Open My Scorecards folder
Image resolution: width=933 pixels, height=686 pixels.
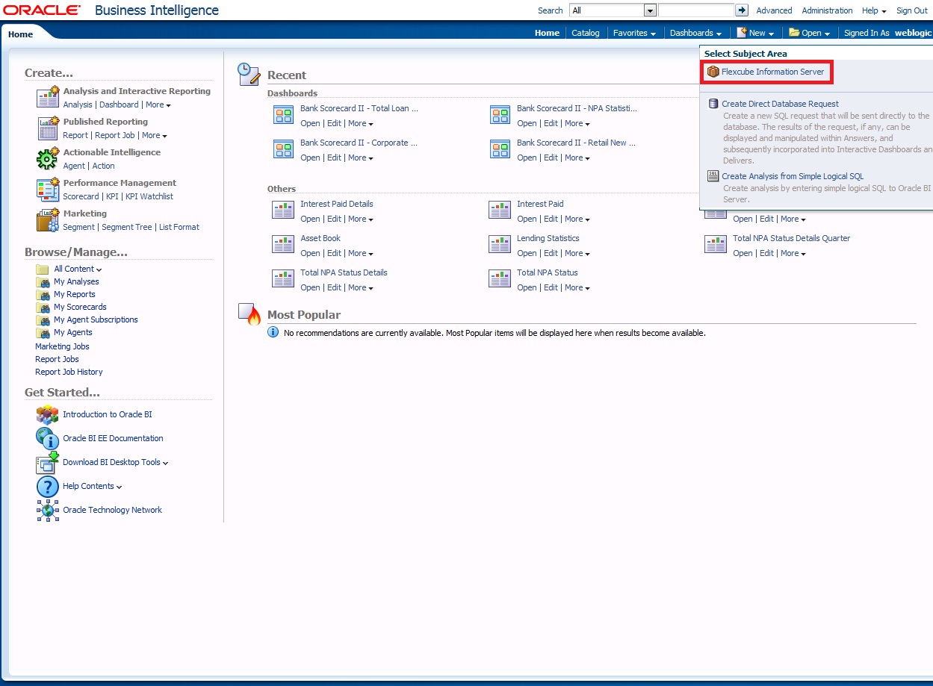pos(80,307)
